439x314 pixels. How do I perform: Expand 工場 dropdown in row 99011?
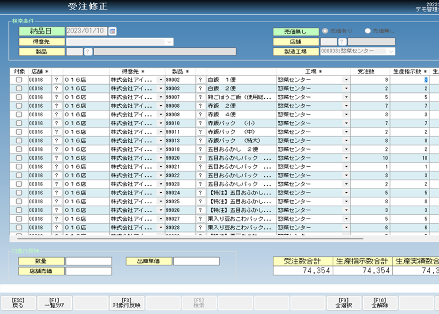pos(346,132)
